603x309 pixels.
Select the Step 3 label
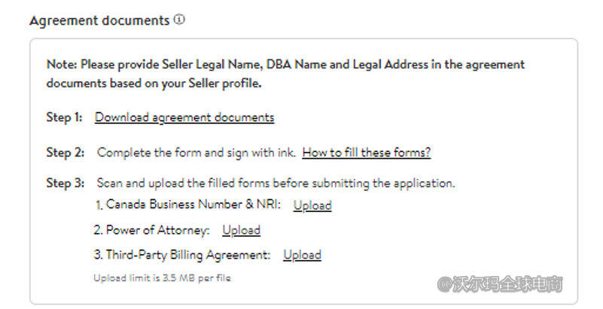tap(65, 183)
